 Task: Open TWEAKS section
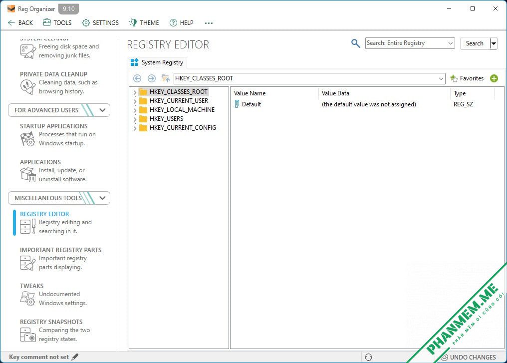pos(32,286)
